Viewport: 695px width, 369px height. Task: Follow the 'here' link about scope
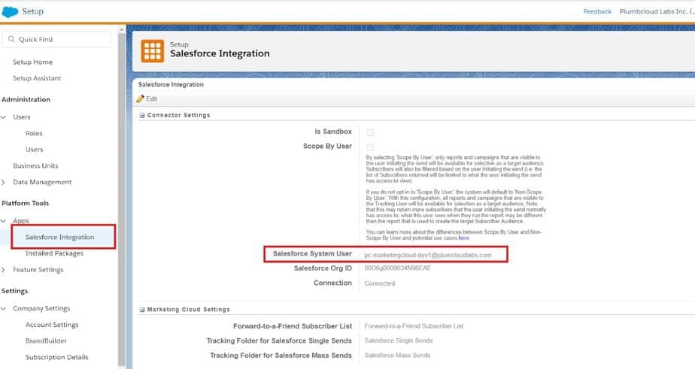coord(463,238)
